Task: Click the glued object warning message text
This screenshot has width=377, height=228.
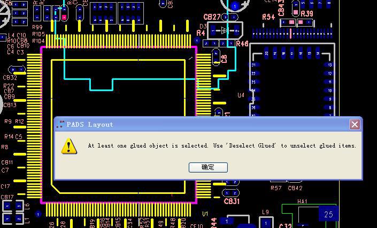Action: tap(222, 145)
